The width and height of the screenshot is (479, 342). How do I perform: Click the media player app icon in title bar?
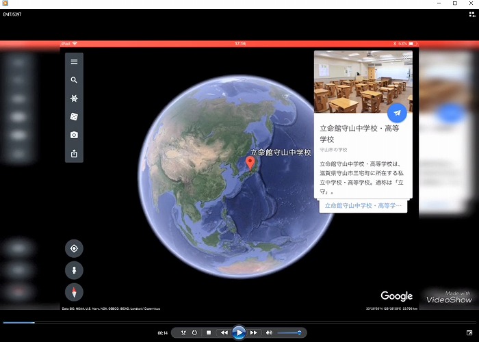click(5, 3)
